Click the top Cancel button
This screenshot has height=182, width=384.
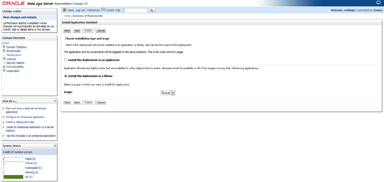click(x=101, y=31)
